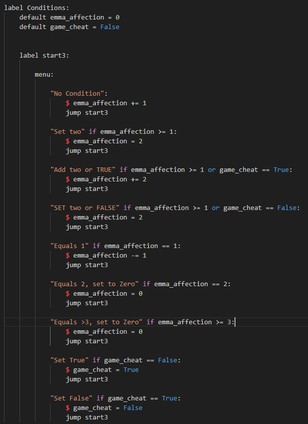308x424 pixels.
Task: Click 'jump start3' under "No Condition"
Action: (x=86, y=112)
